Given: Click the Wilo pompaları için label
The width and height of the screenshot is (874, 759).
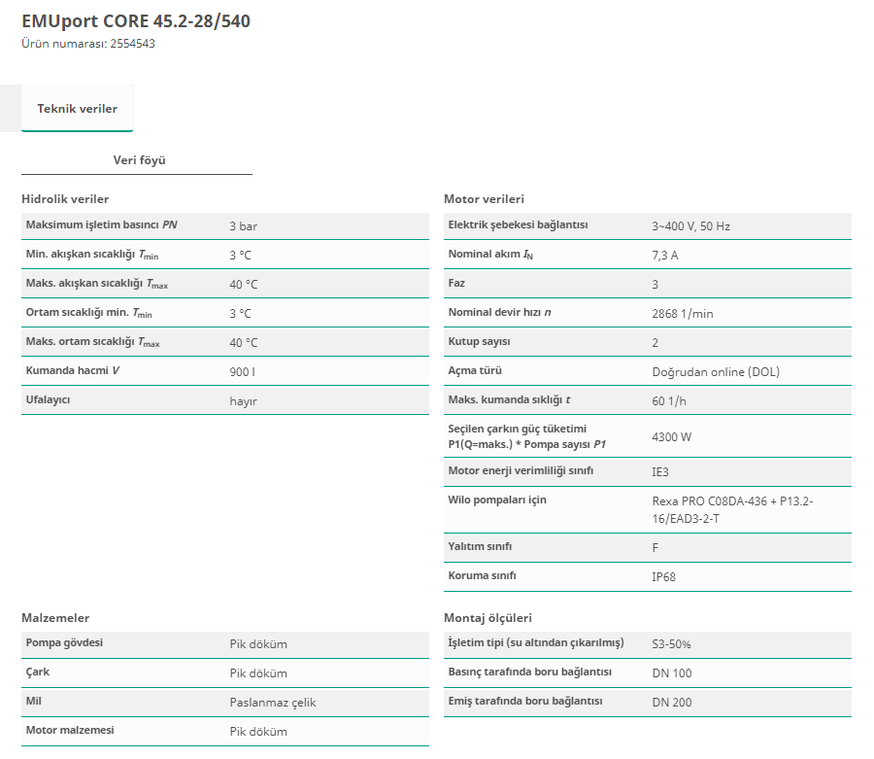Looking at the screenshot, I should (x=497, y=500).
